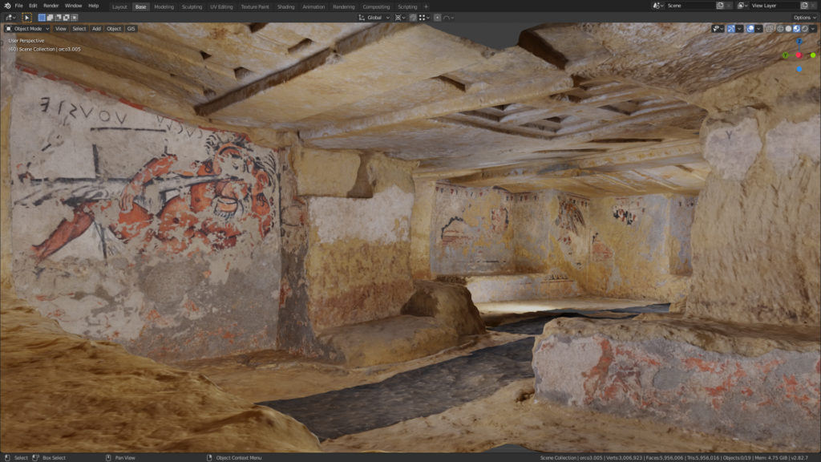This screenshot has height=462, width=821.
Task: Open the viewport Add menu
Action: (x=96, y=29)
